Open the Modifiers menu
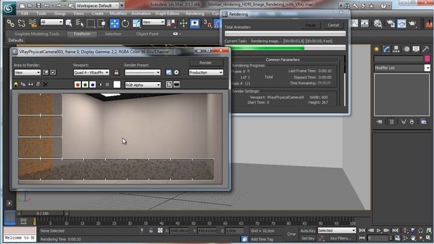The image size is (434, 244). [118, 14]
